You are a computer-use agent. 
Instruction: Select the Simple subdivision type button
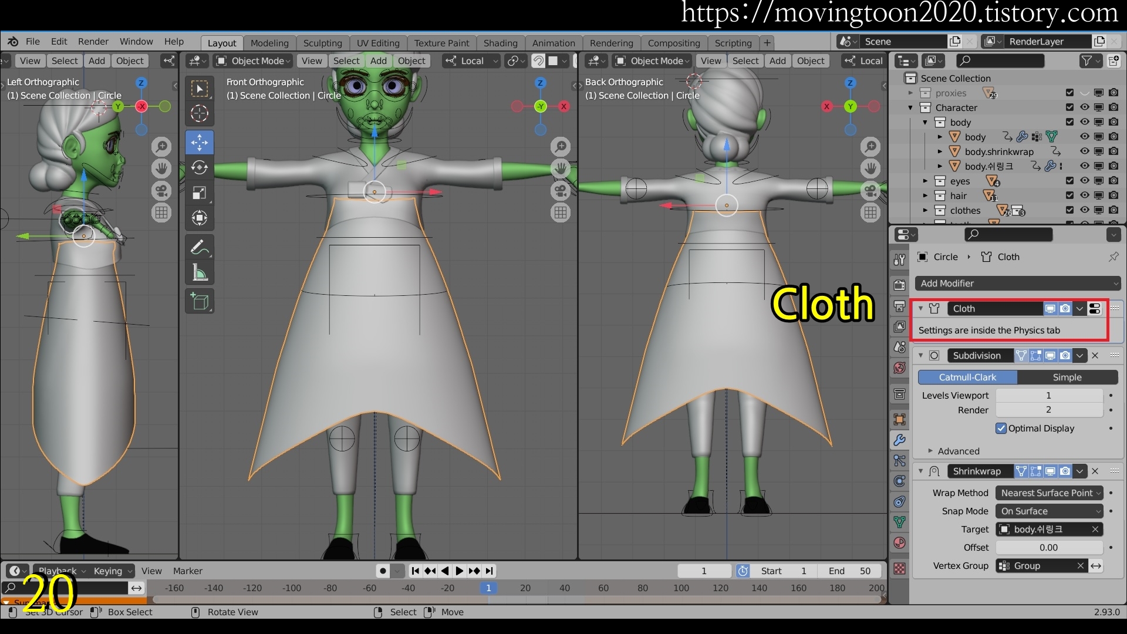[1067, 377]
